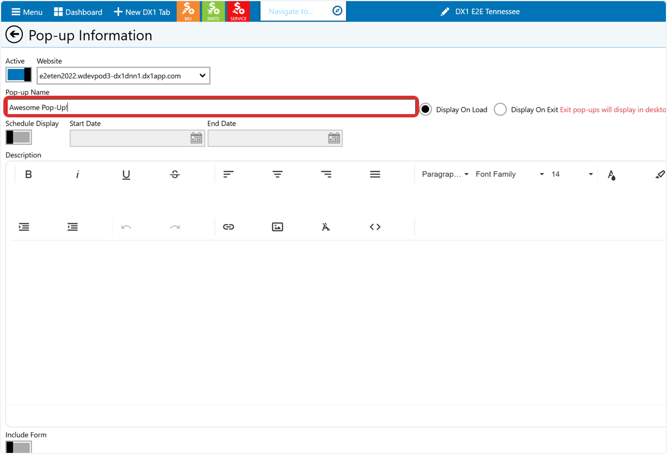Align text left in description editor

pos(228,175)
